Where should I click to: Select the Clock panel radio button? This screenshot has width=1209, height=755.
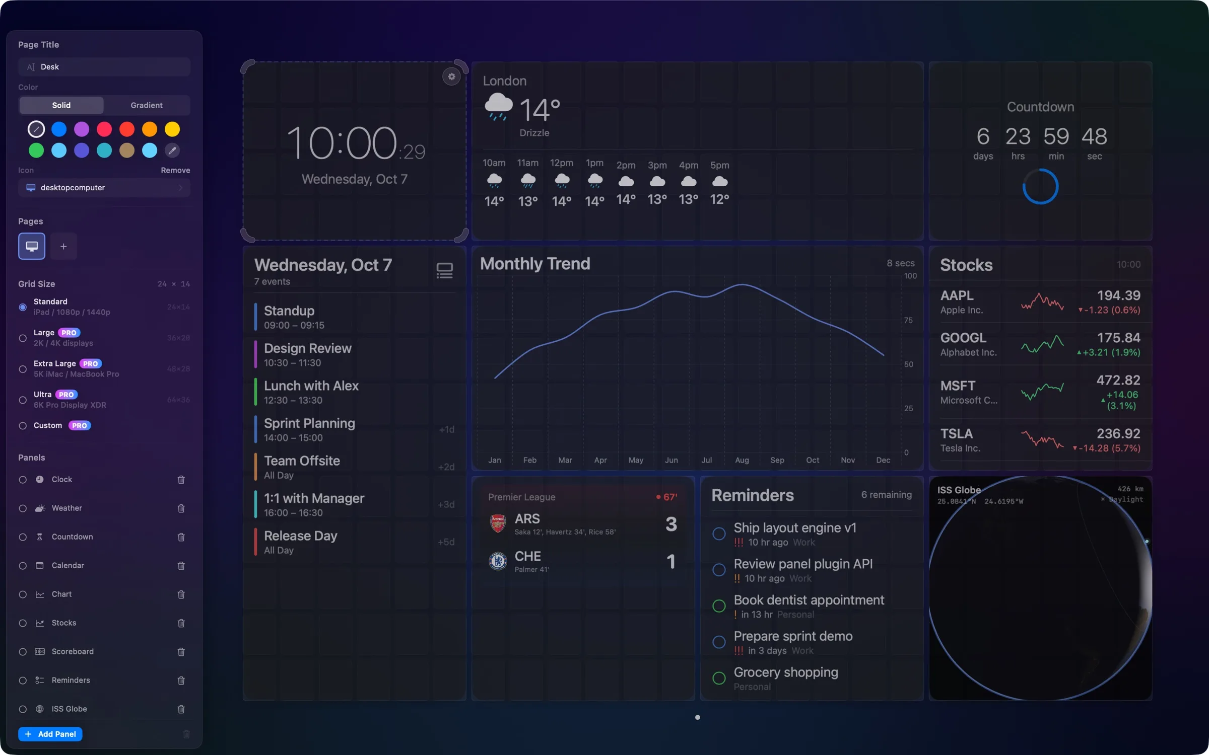coord(23,480)
